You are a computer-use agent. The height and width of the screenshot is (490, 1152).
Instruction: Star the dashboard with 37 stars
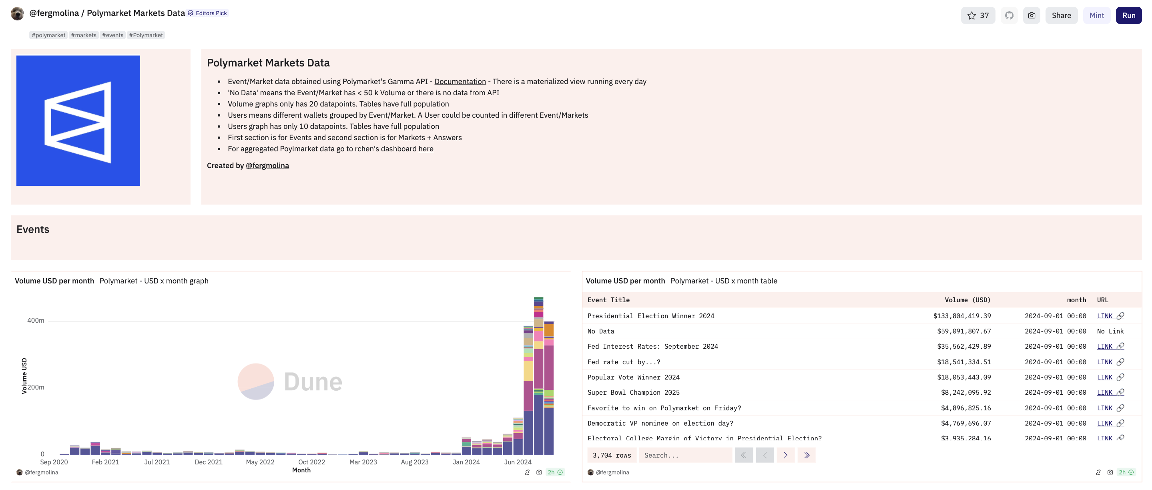click(x=977, y=15)
